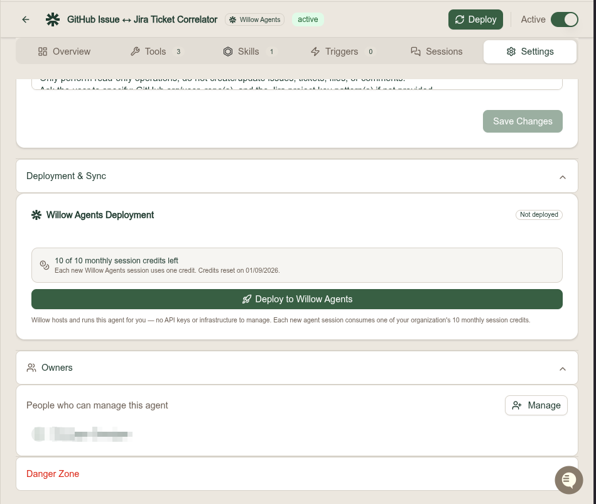Toggle the Active switch off
596x504 pixels.
click(x=564, y=19)
